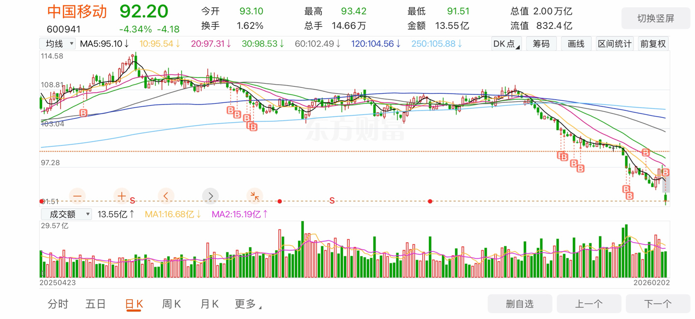Click the MA2:15.19亿 volume label

click(x=240, y=214)
